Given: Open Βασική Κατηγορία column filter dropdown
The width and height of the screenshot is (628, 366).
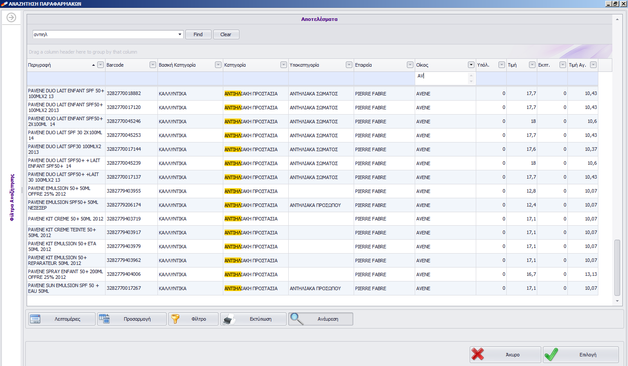Looking at the screenshot, I should click(x=218, y=65).
